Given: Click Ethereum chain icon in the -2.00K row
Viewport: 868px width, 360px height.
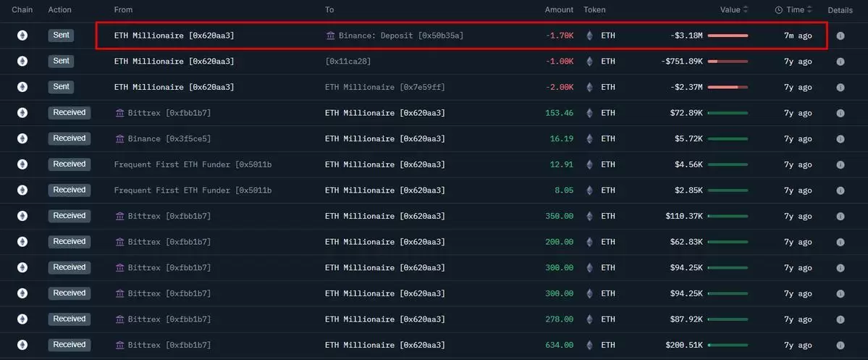Looking at the screenshot, I should 22,87.
